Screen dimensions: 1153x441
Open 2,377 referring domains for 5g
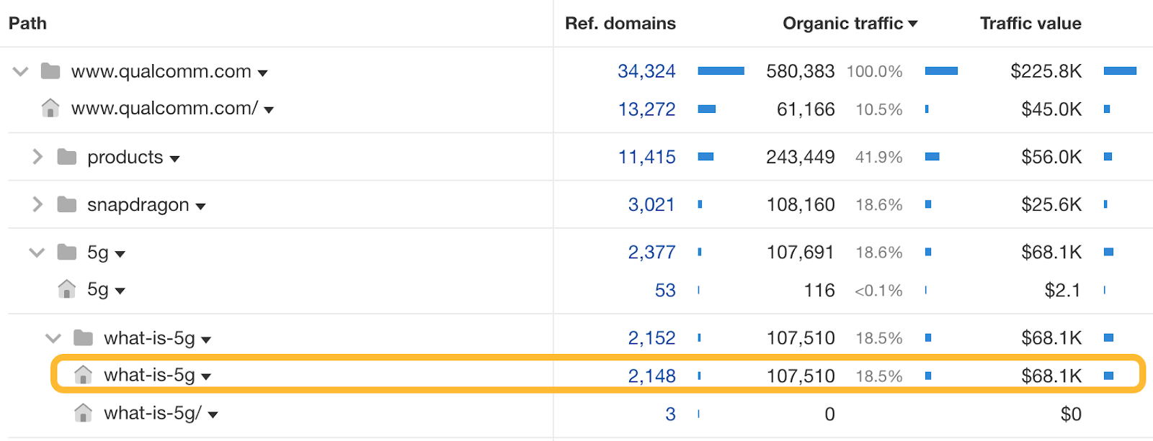point(651,253)
